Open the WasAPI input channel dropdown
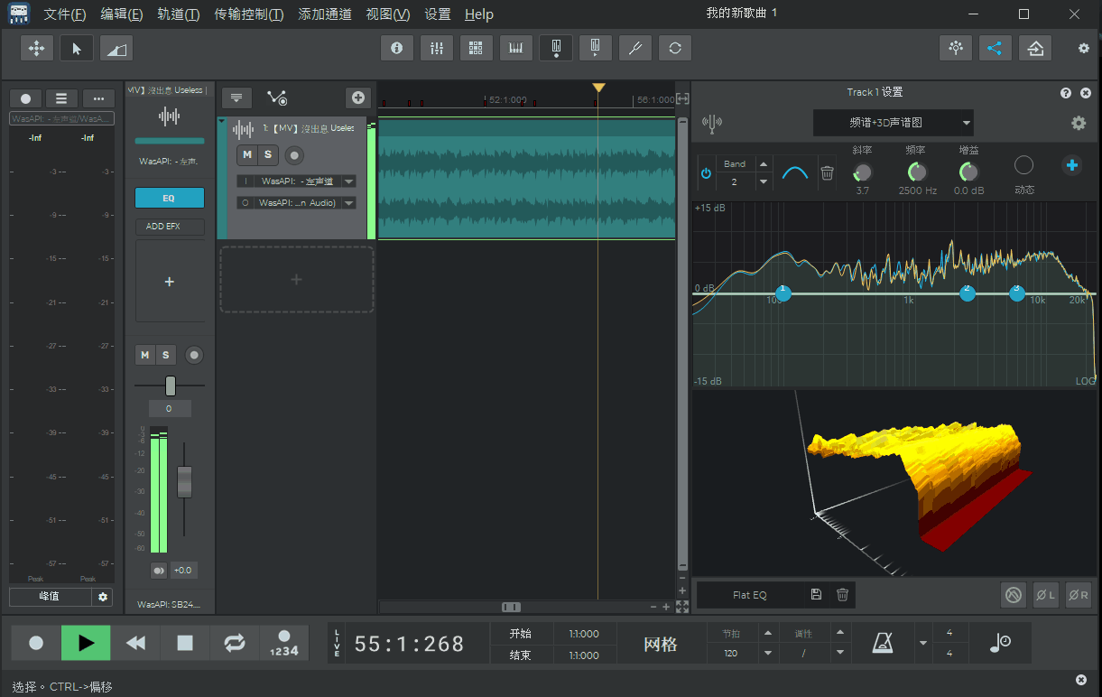 coord(348,181)
